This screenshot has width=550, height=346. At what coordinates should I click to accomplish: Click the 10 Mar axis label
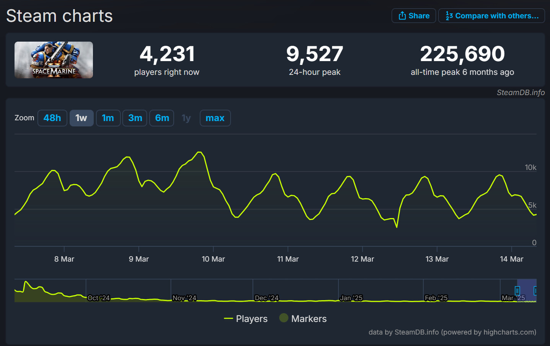(213, 259)
